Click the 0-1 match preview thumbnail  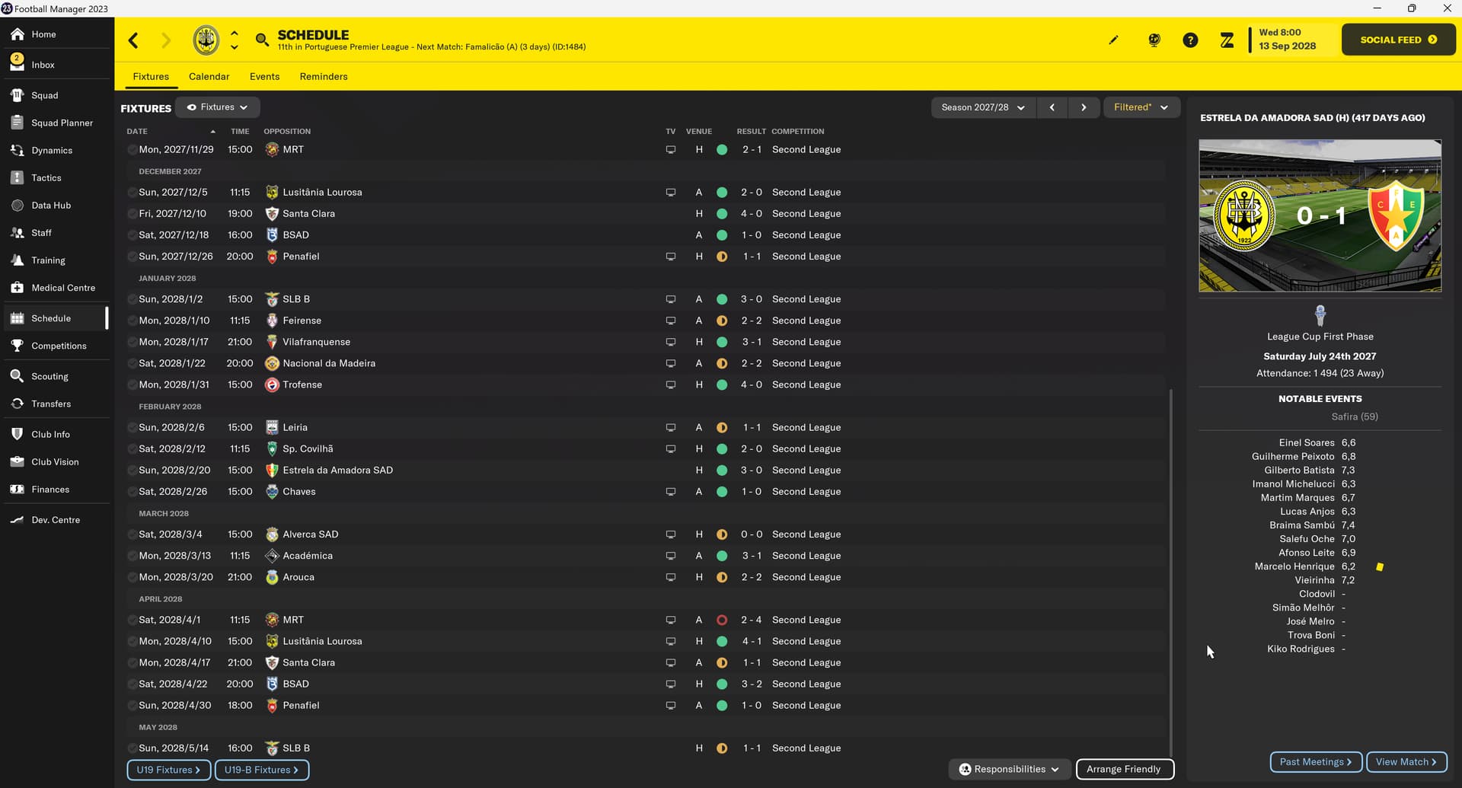1320,215
